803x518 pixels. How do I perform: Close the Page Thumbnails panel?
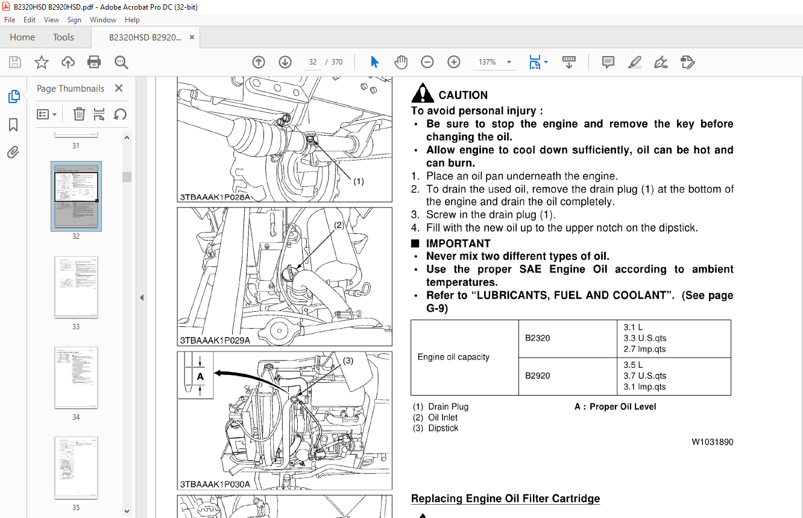[119, 88]
